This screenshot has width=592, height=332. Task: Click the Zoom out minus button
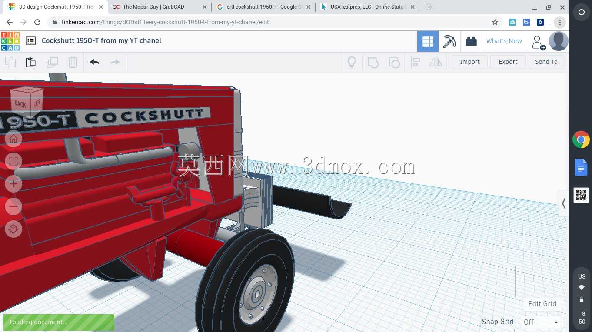point(13,206)
